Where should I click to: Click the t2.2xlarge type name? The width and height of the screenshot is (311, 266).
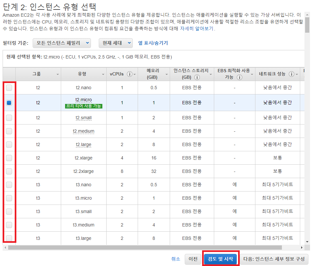click(83, 171)
